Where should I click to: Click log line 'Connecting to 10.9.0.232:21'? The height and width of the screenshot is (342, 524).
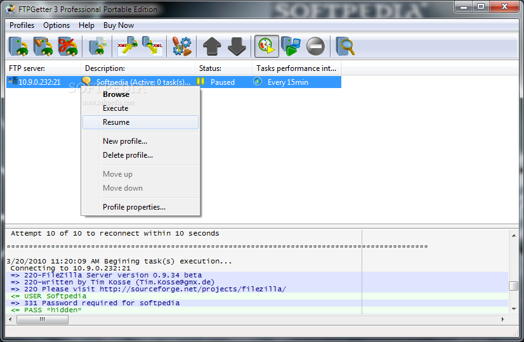[70, 269]
